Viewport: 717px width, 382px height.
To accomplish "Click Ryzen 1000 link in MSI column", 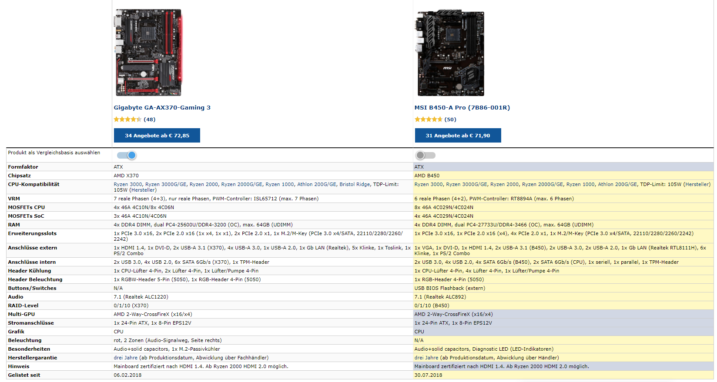I will [x=580, y=184].
